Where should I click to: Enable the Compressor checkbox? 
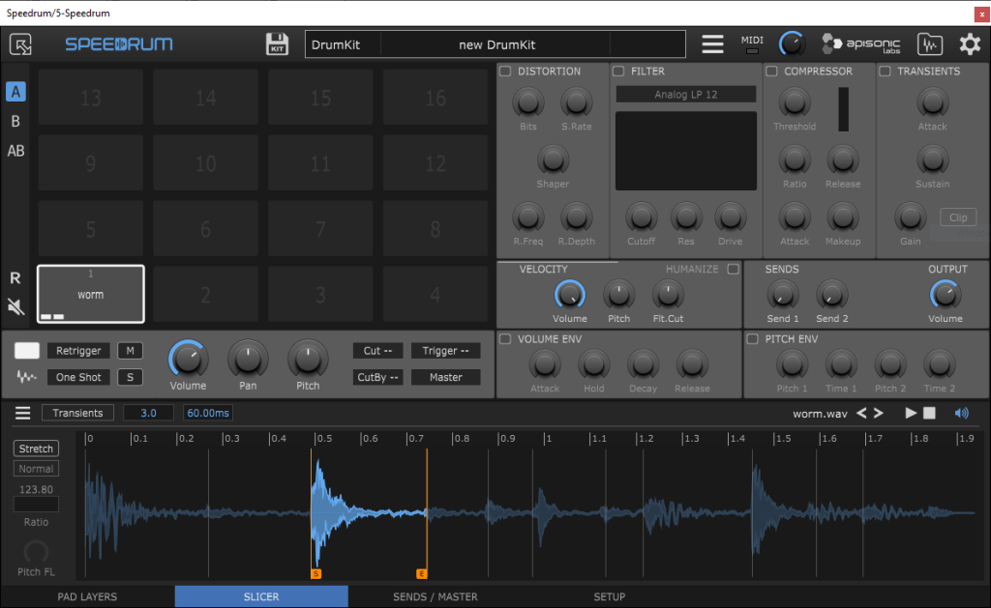(x=771, y=72)
